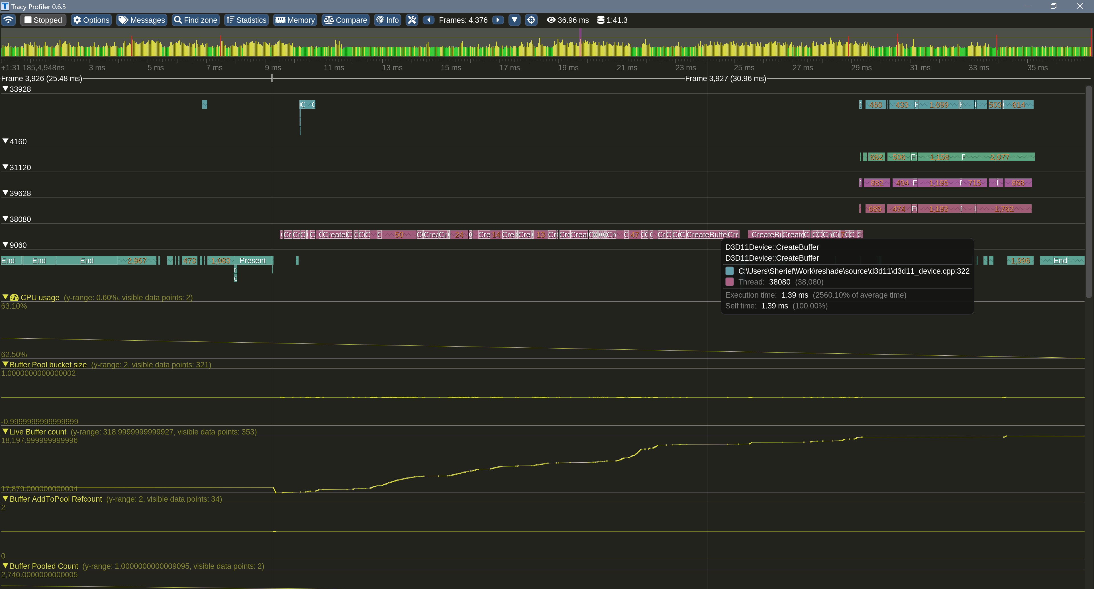Open the Compare traces window
Viewport: 1094px width, 589px height.
(345, 20)
